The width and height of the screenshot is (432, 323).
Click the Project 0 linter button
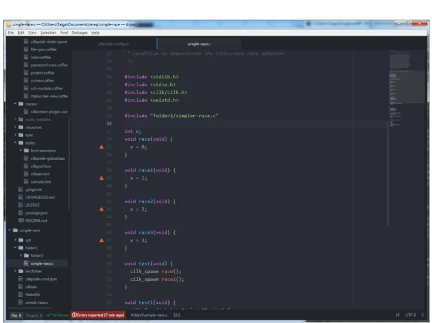coord(34,315)
